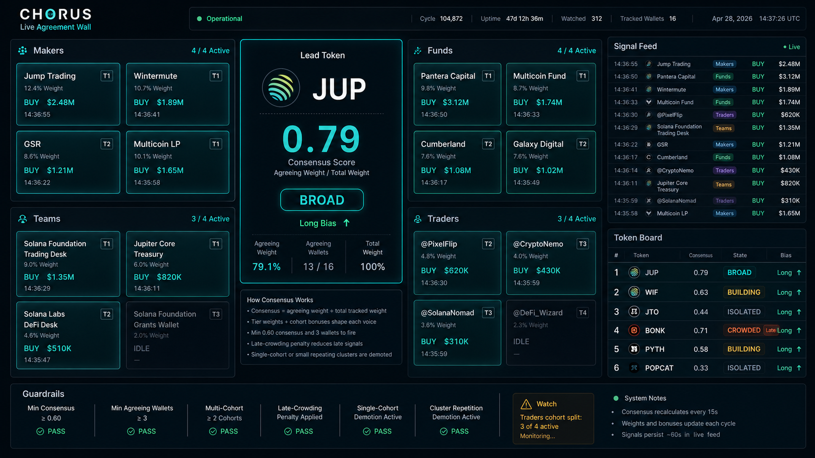815x458 pixels.
Task: Click the '13 / 16' Agreeing Wallets value
Action: [x=318, y=267]
